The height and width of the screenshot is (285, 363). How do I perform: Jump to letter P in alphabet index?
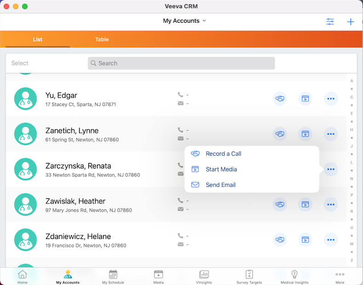(x=351, y=195)
